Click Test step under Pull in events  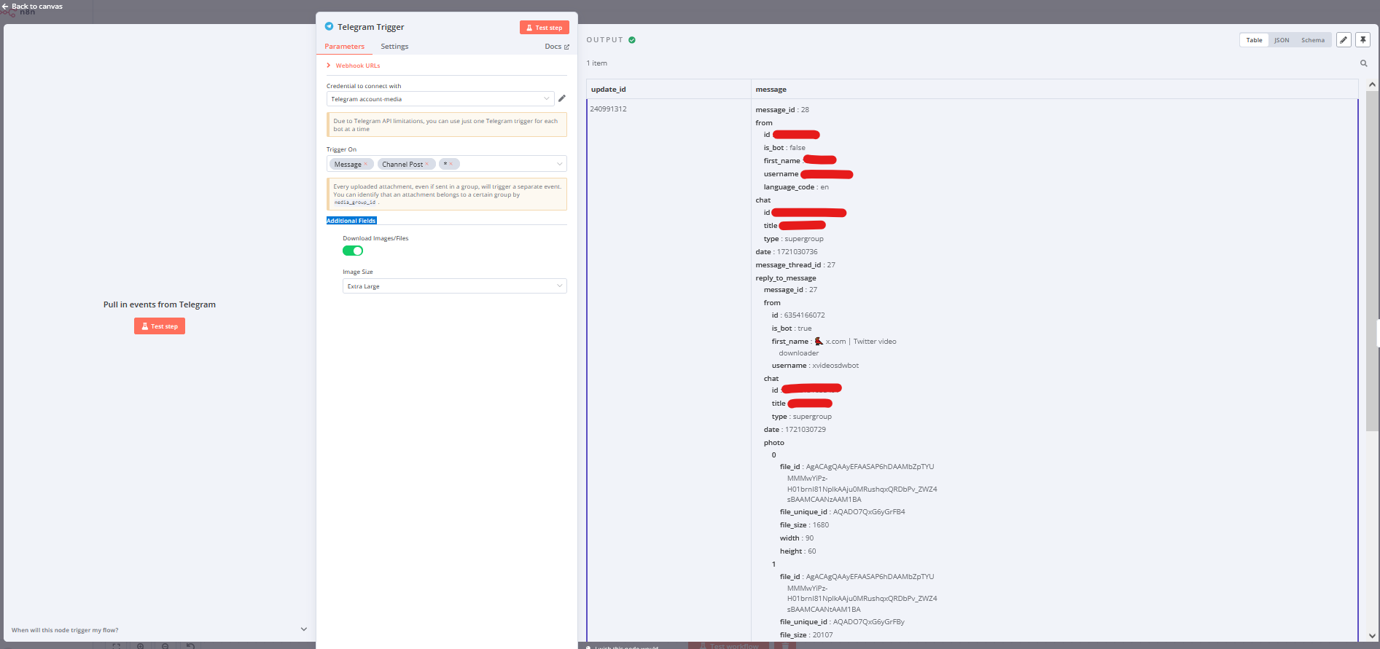point(160,326)
